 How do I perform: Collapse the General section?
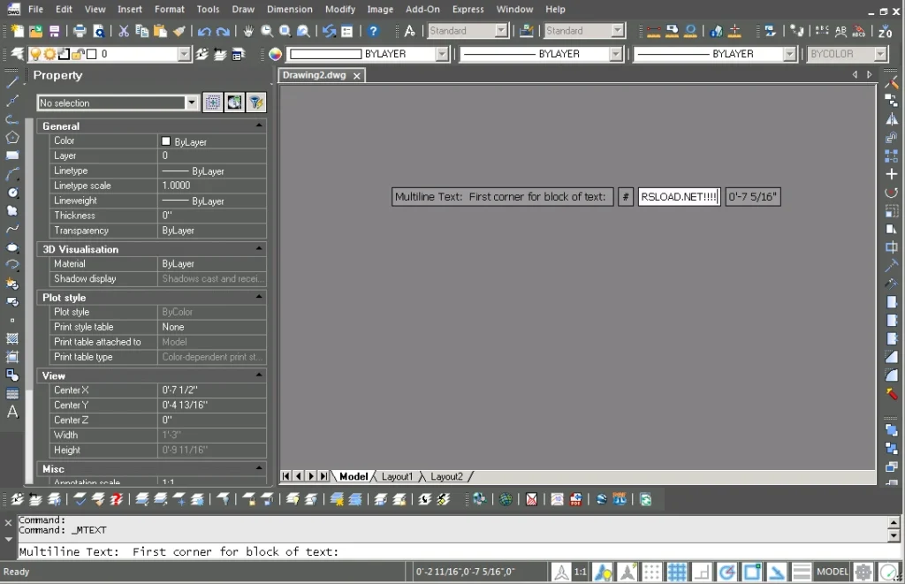[x=259, y=125]
